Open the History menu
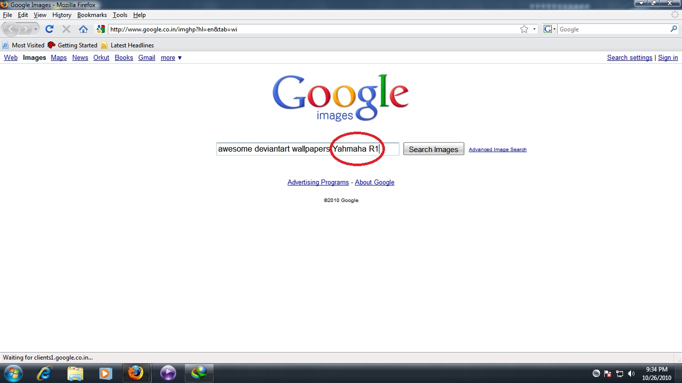 coord(62,15)
